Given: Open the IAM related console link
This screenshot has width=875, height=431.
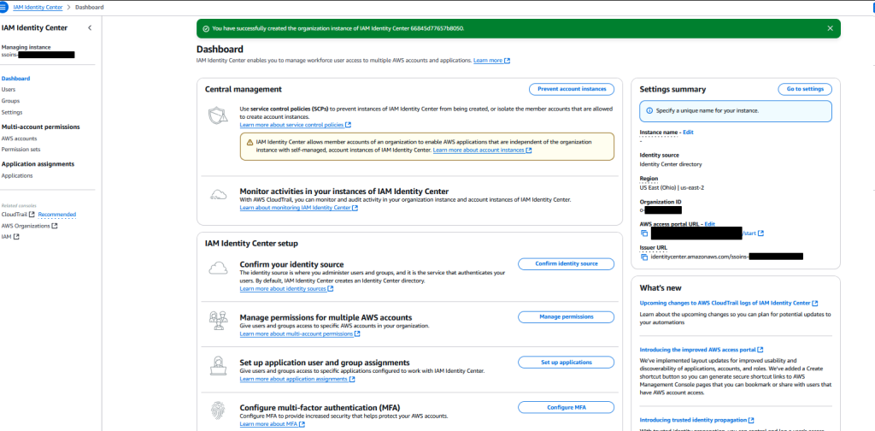Looking at the screenshot, I should (x=10, y=237).
